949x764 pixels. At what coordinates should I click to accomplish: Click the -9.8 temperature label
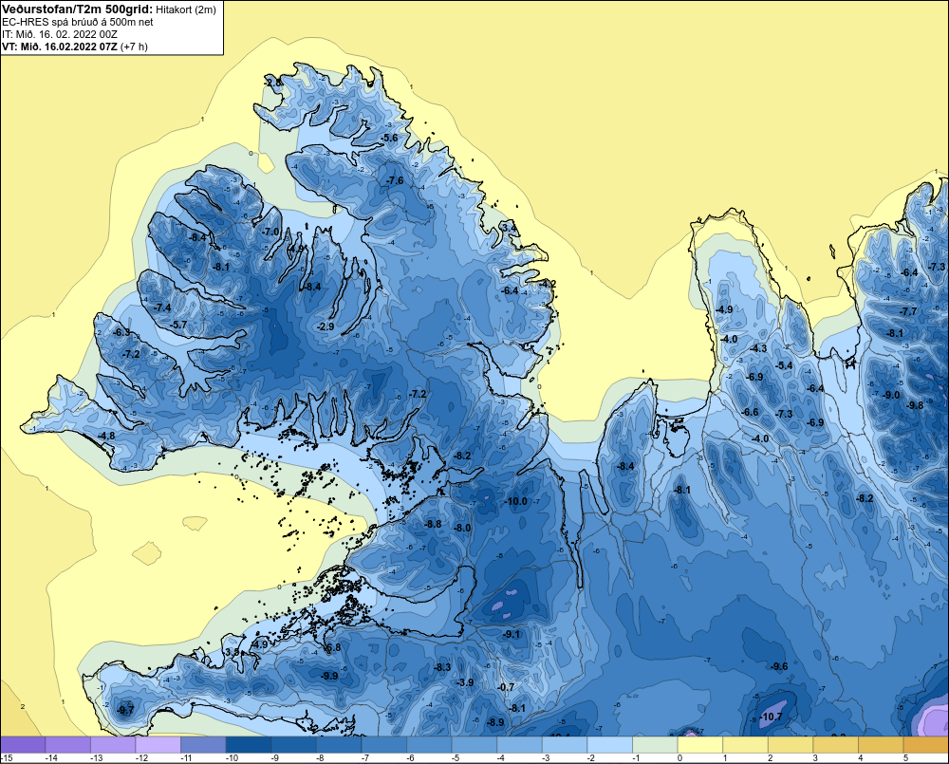point(916,405)
